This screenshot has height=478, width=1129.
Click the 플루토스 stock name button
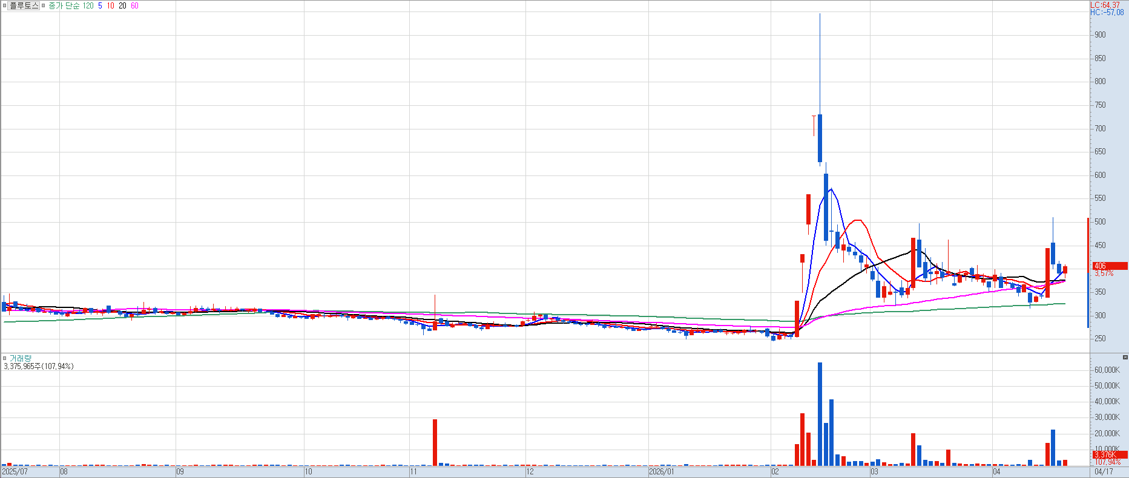coord(24,5)
